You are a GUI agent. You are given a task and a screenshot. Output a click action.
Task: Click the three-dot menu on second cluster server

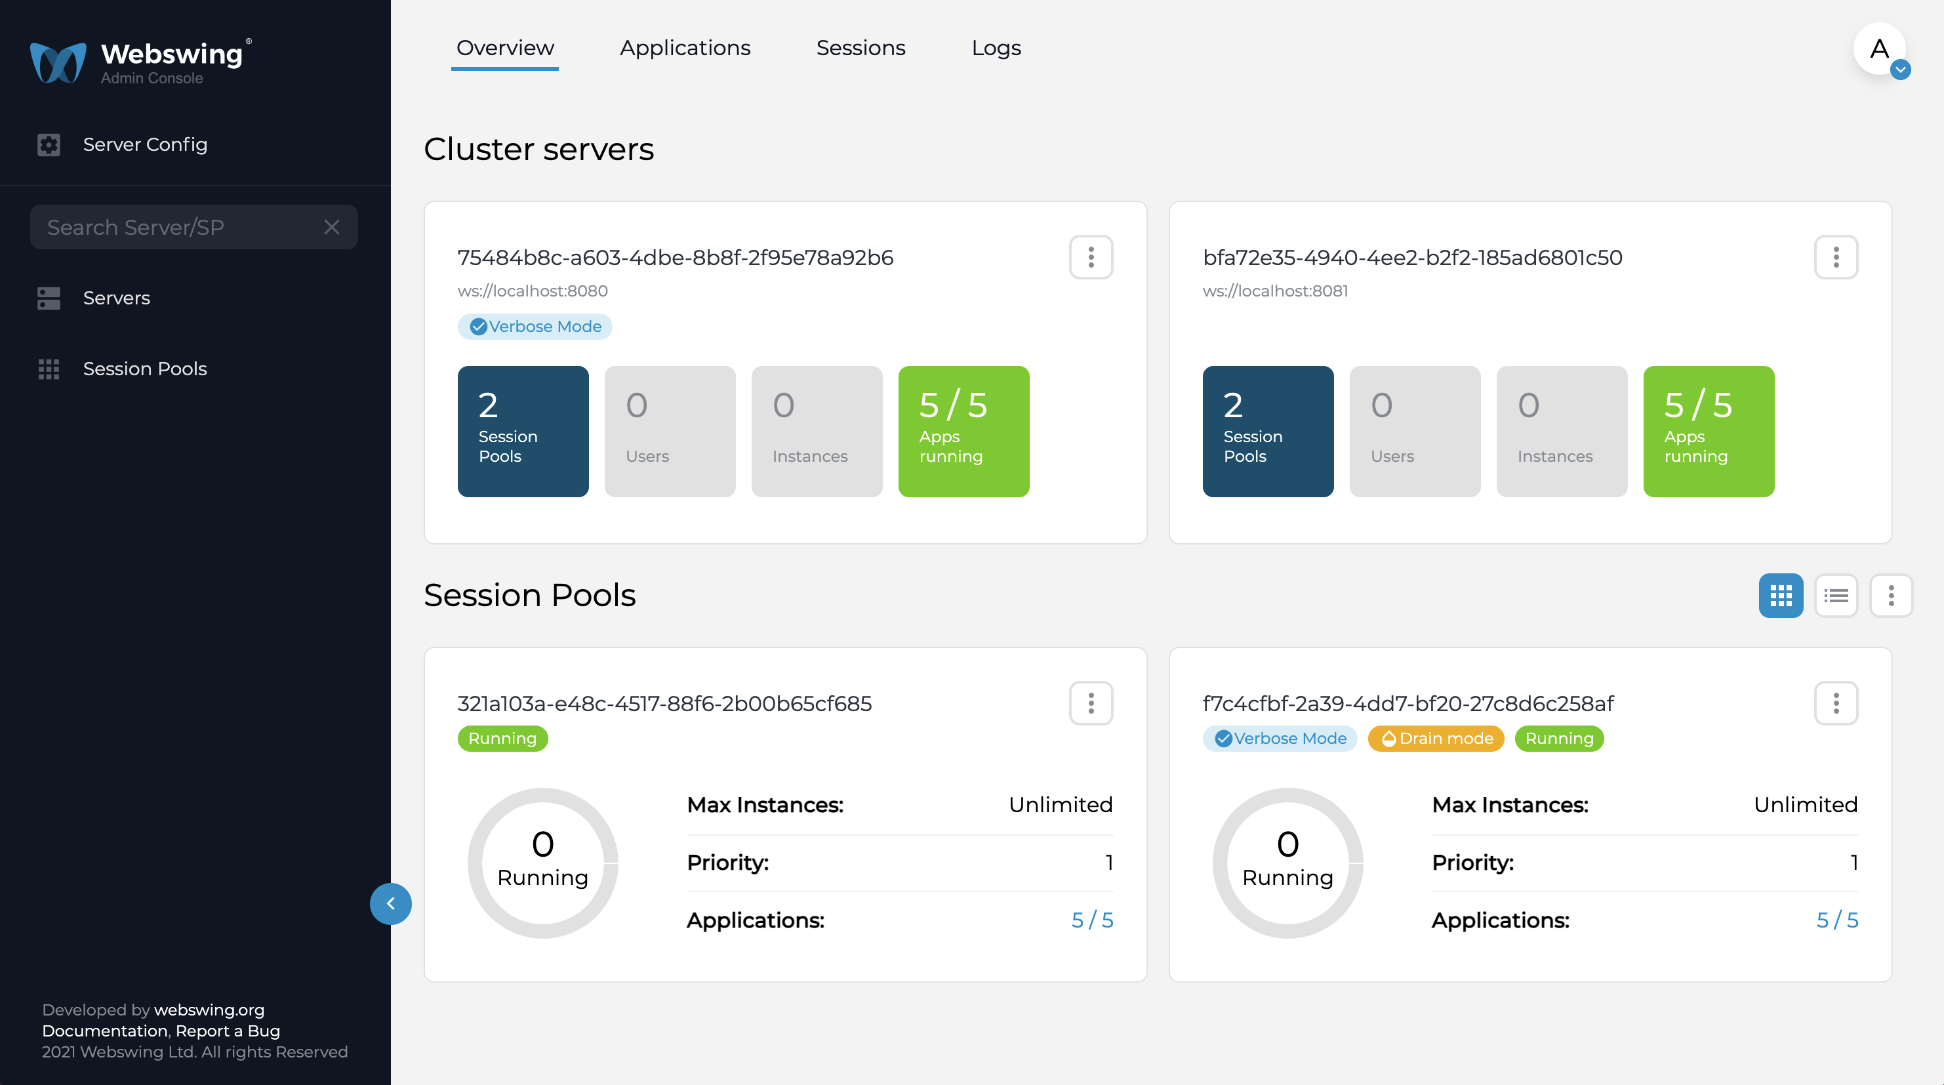coord(1836,256)
